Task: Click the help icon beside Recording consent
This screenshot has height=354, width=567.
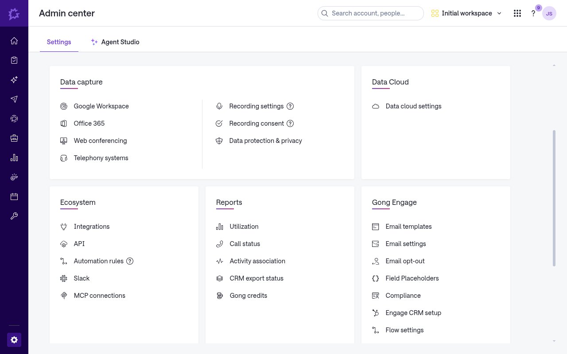Action: [290, 123]
